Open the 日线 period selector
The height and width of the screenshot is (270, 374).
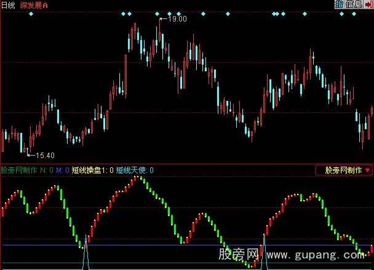coord(9,5)
